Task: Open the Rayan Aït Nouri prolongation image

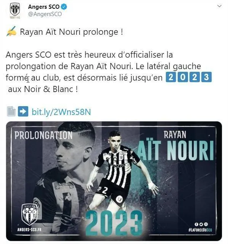Action: coord(114,181)
